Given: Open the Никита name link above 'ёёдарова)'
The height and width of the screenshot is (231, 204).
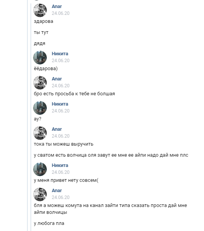Looking at the screenshot, I should [x=60, y=54].
